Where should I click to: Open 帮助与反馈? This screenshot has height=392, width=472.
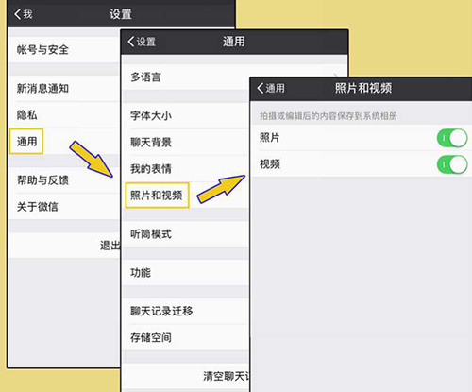click(64, 180)
